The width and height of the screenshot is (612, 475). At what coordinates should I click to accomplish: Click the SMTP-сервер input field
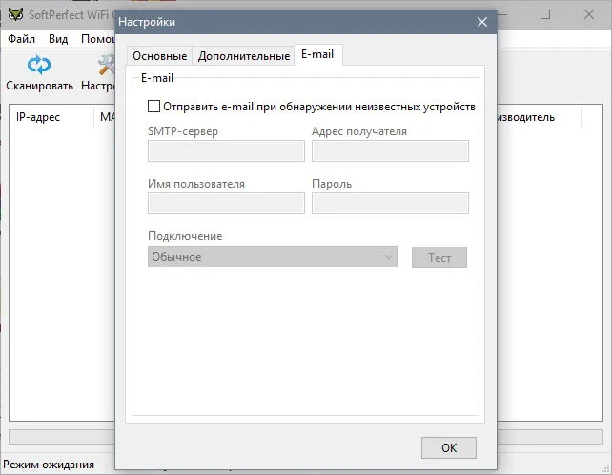(226, 150)
